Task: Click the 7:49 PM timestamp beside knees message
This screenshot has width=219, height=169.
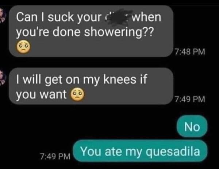Action: pyautogui.click(x=190, y=99)
